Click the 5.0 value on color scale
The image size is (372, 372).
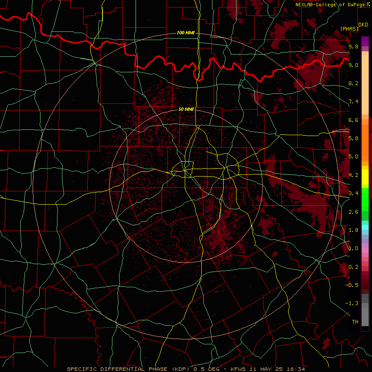[x=353, y=157]
